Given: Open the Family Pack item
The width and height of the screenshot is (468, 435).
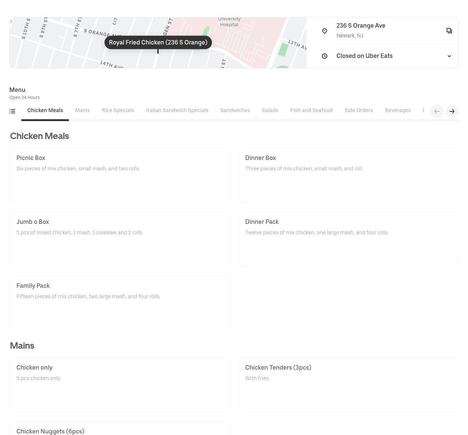Looking at the screenshot, I should pyautogui.click(x=120, y=303).
